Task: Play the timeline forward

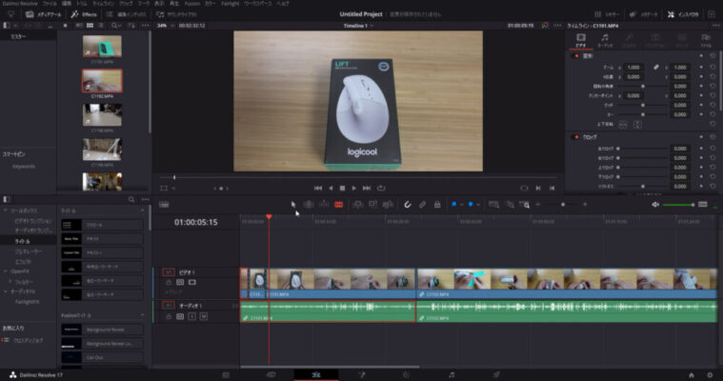Action: click(x=353, y=189)
